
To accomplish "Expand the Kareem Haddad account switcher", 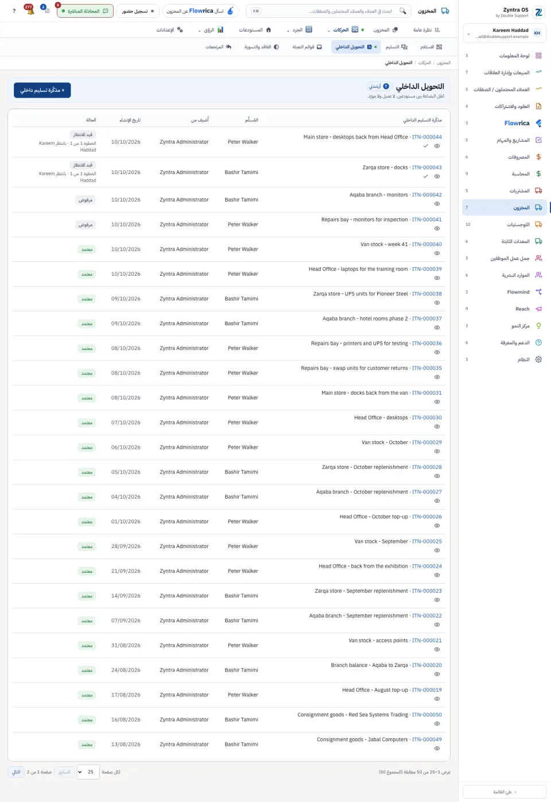I will pyautogui.click(x=505, y=33).
